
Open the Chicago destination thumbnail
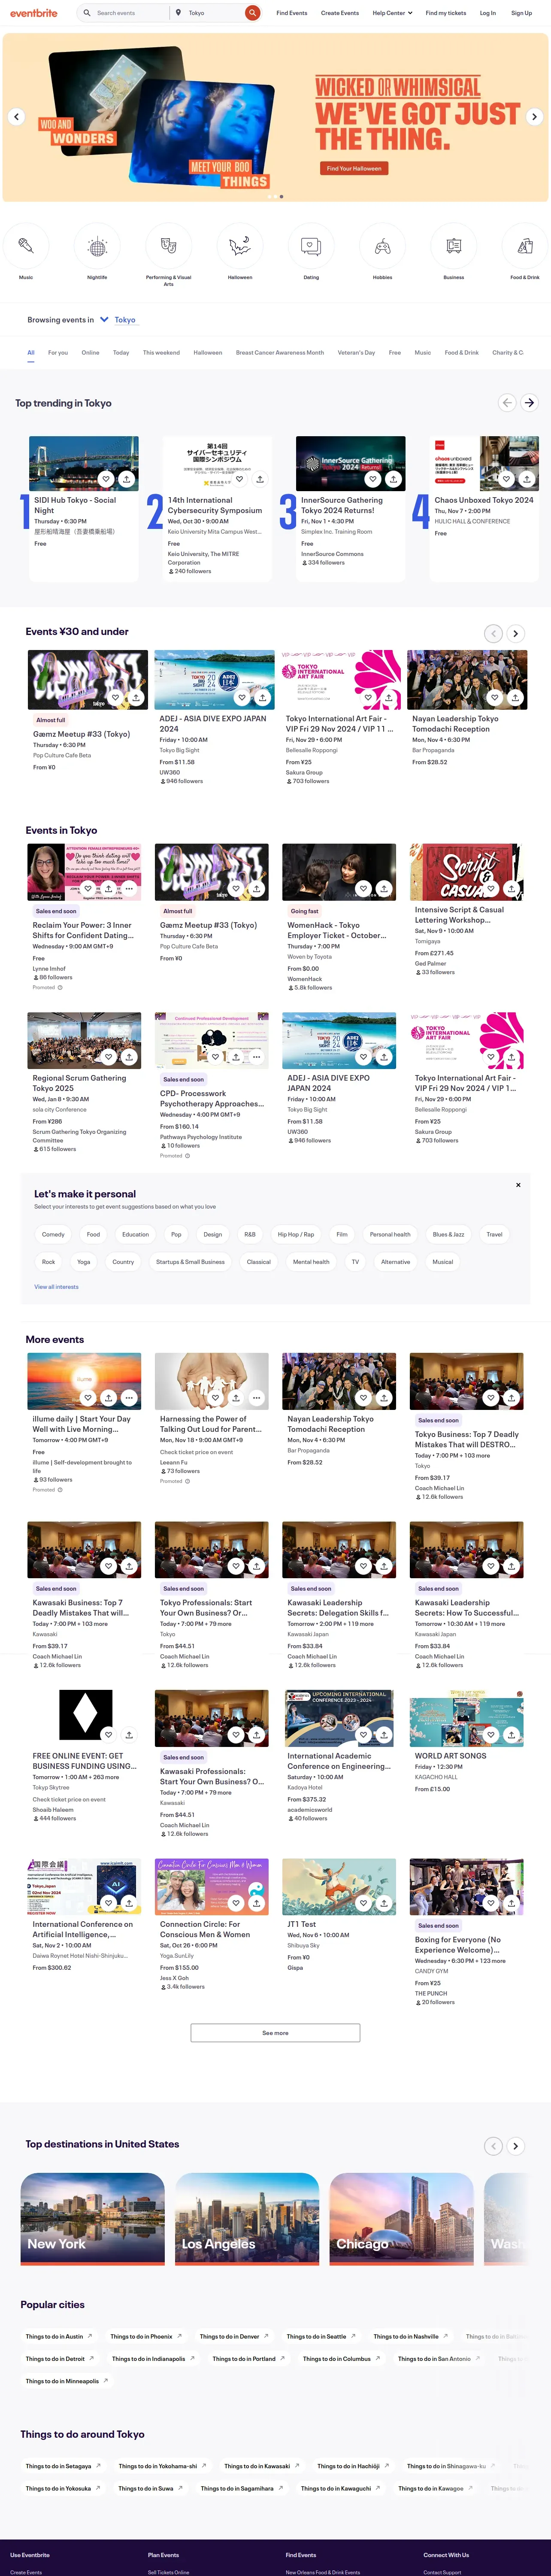click(x=402, y=2219)
